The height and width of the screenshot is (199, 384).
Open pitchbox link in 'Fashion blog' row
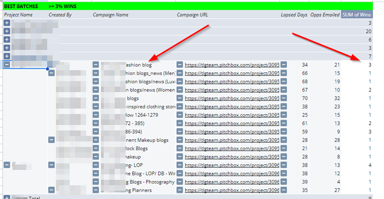pos(232,65)
